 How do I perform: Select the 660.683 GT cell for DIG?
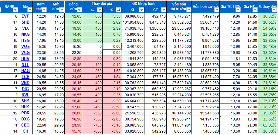click(x=155, y=89)
